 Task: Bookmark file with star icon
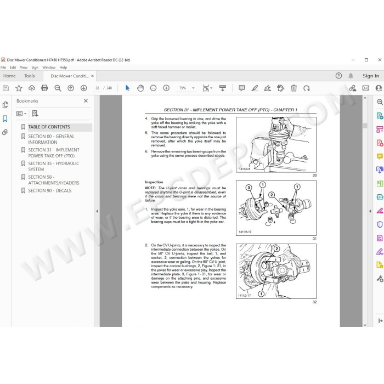click(19, 88)
